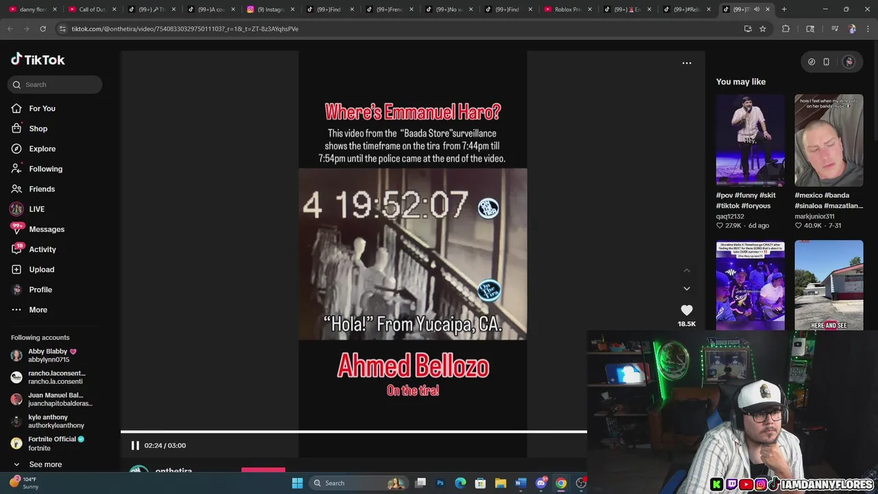Click the phone app icon top right
This screenshot has width=878, height=494.
tap(827, 62)
